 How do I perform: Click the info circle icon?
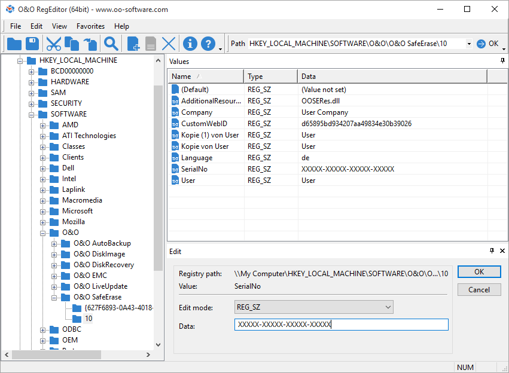pos(190,44)
